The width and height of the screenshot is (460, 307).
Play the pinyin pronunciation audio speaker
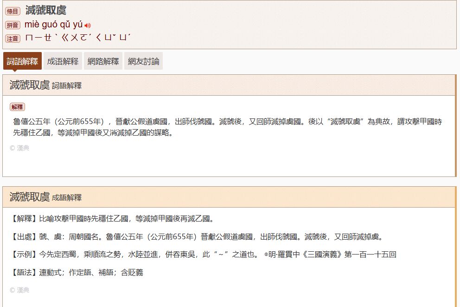[88, 26]
